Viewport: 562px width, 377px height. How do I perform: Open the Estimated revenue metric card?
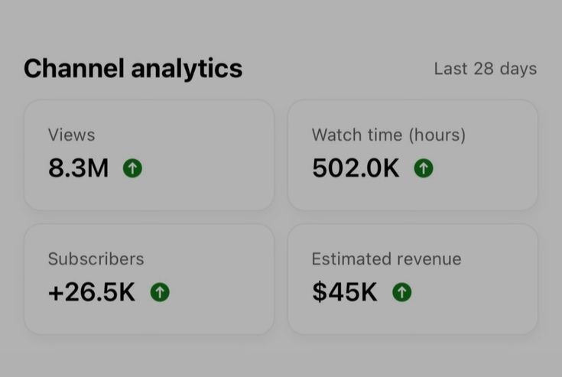tap(413, 279)
